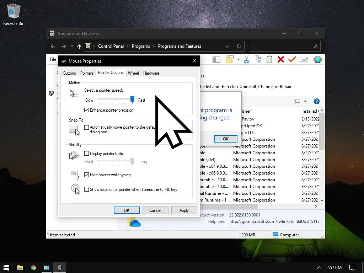Click Programs in the breadcrumb path
Viewport: 364px width, 273px height.
141,46
